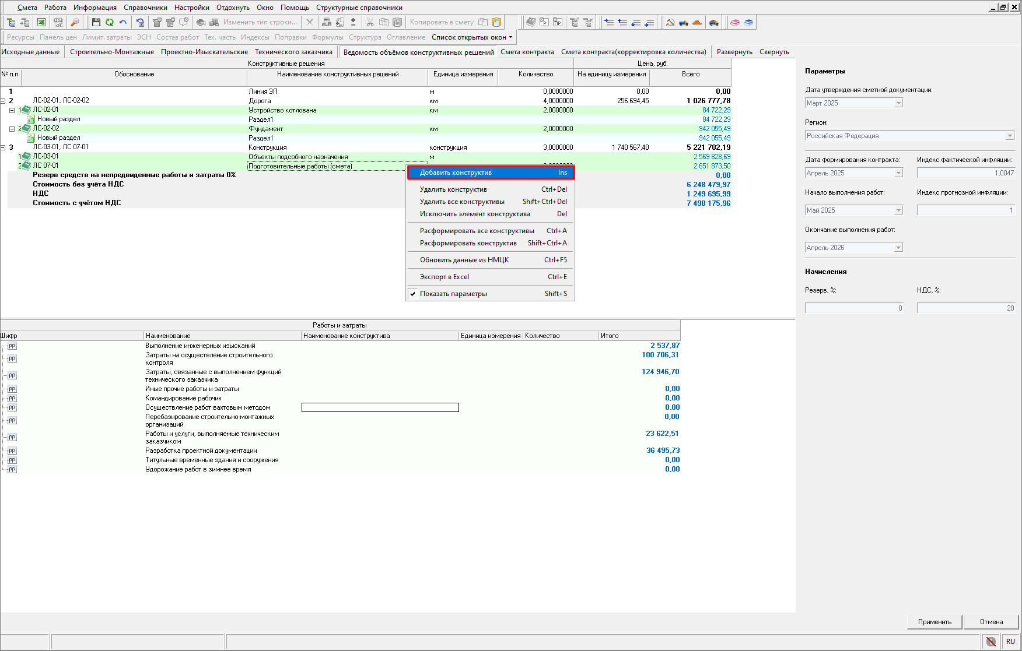Viewport: 1022px width, 651px height.
Task: Collapse the ЛС-02-02 sub-row expander
Action: [12, 129]
